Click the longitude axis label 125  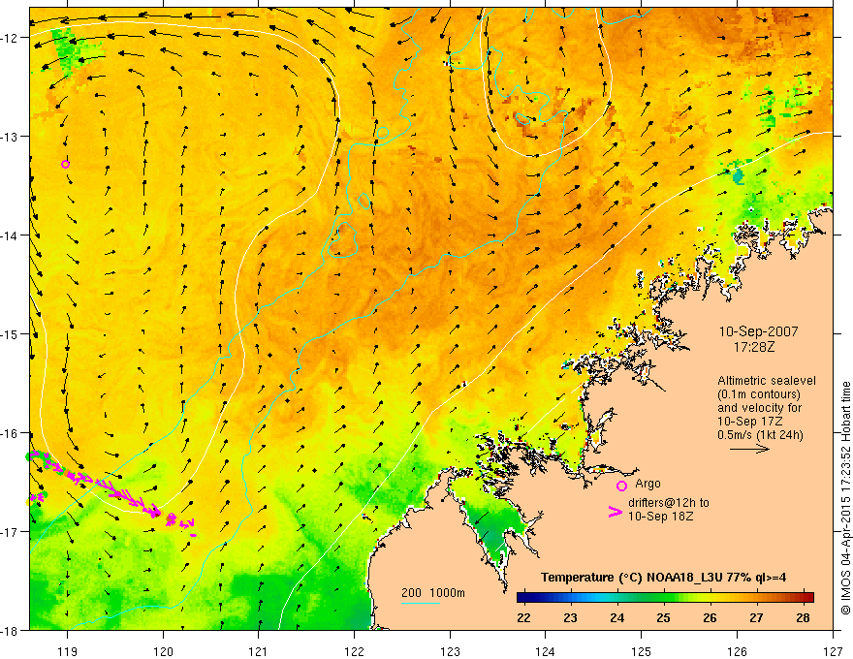pos(642,651)
